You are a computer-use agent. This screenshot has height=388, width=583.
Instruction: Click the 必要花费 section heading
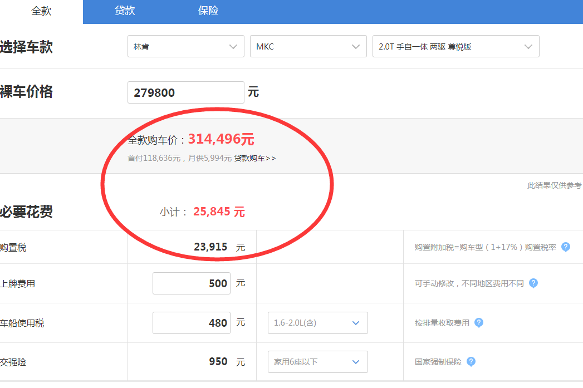pos(26,212)
